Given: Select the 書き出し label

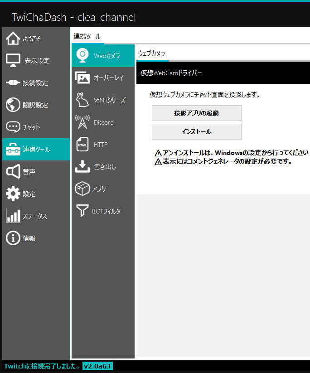Looking at the screenshot, I should pos(105,166).
